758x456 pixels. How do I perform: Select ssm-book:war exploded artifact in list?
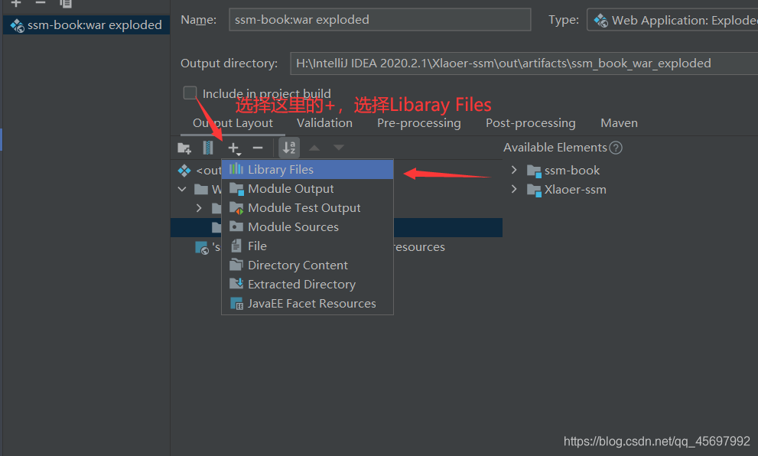click(x=86, y=24)
